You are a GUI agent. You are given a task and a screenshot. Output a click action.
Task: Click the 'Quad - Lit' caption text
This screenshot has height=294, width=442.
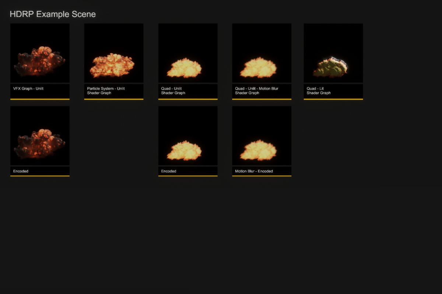[315, 89]
